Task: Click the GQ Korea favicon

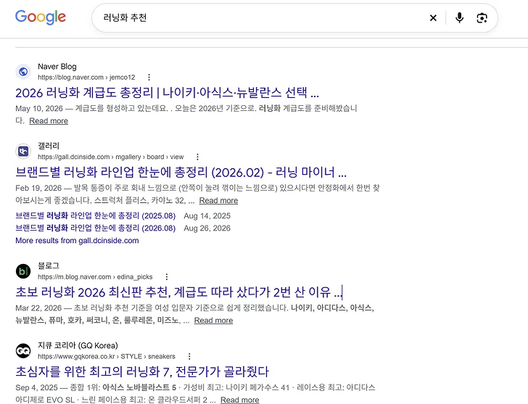Action: [23, 351]
